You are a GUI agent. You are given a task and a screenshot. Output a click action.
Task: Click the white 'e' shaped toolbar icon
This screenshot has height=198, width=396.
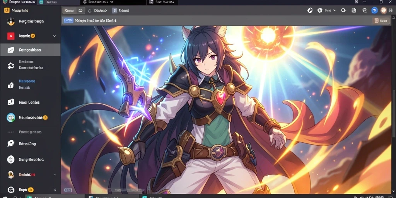point(364,10)
